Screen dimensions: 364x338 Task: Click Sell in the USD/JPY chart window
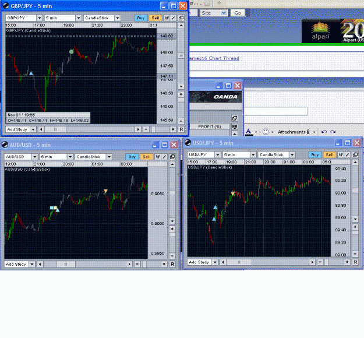330,154
